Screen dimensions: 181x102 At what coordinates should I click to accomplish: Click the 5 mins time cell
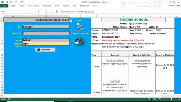(x=96, y=67)
